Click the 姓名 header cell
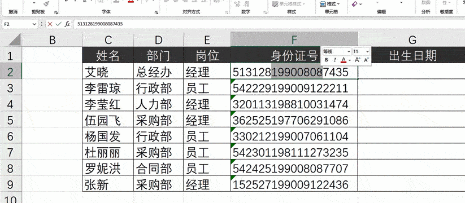 point(108,55)
